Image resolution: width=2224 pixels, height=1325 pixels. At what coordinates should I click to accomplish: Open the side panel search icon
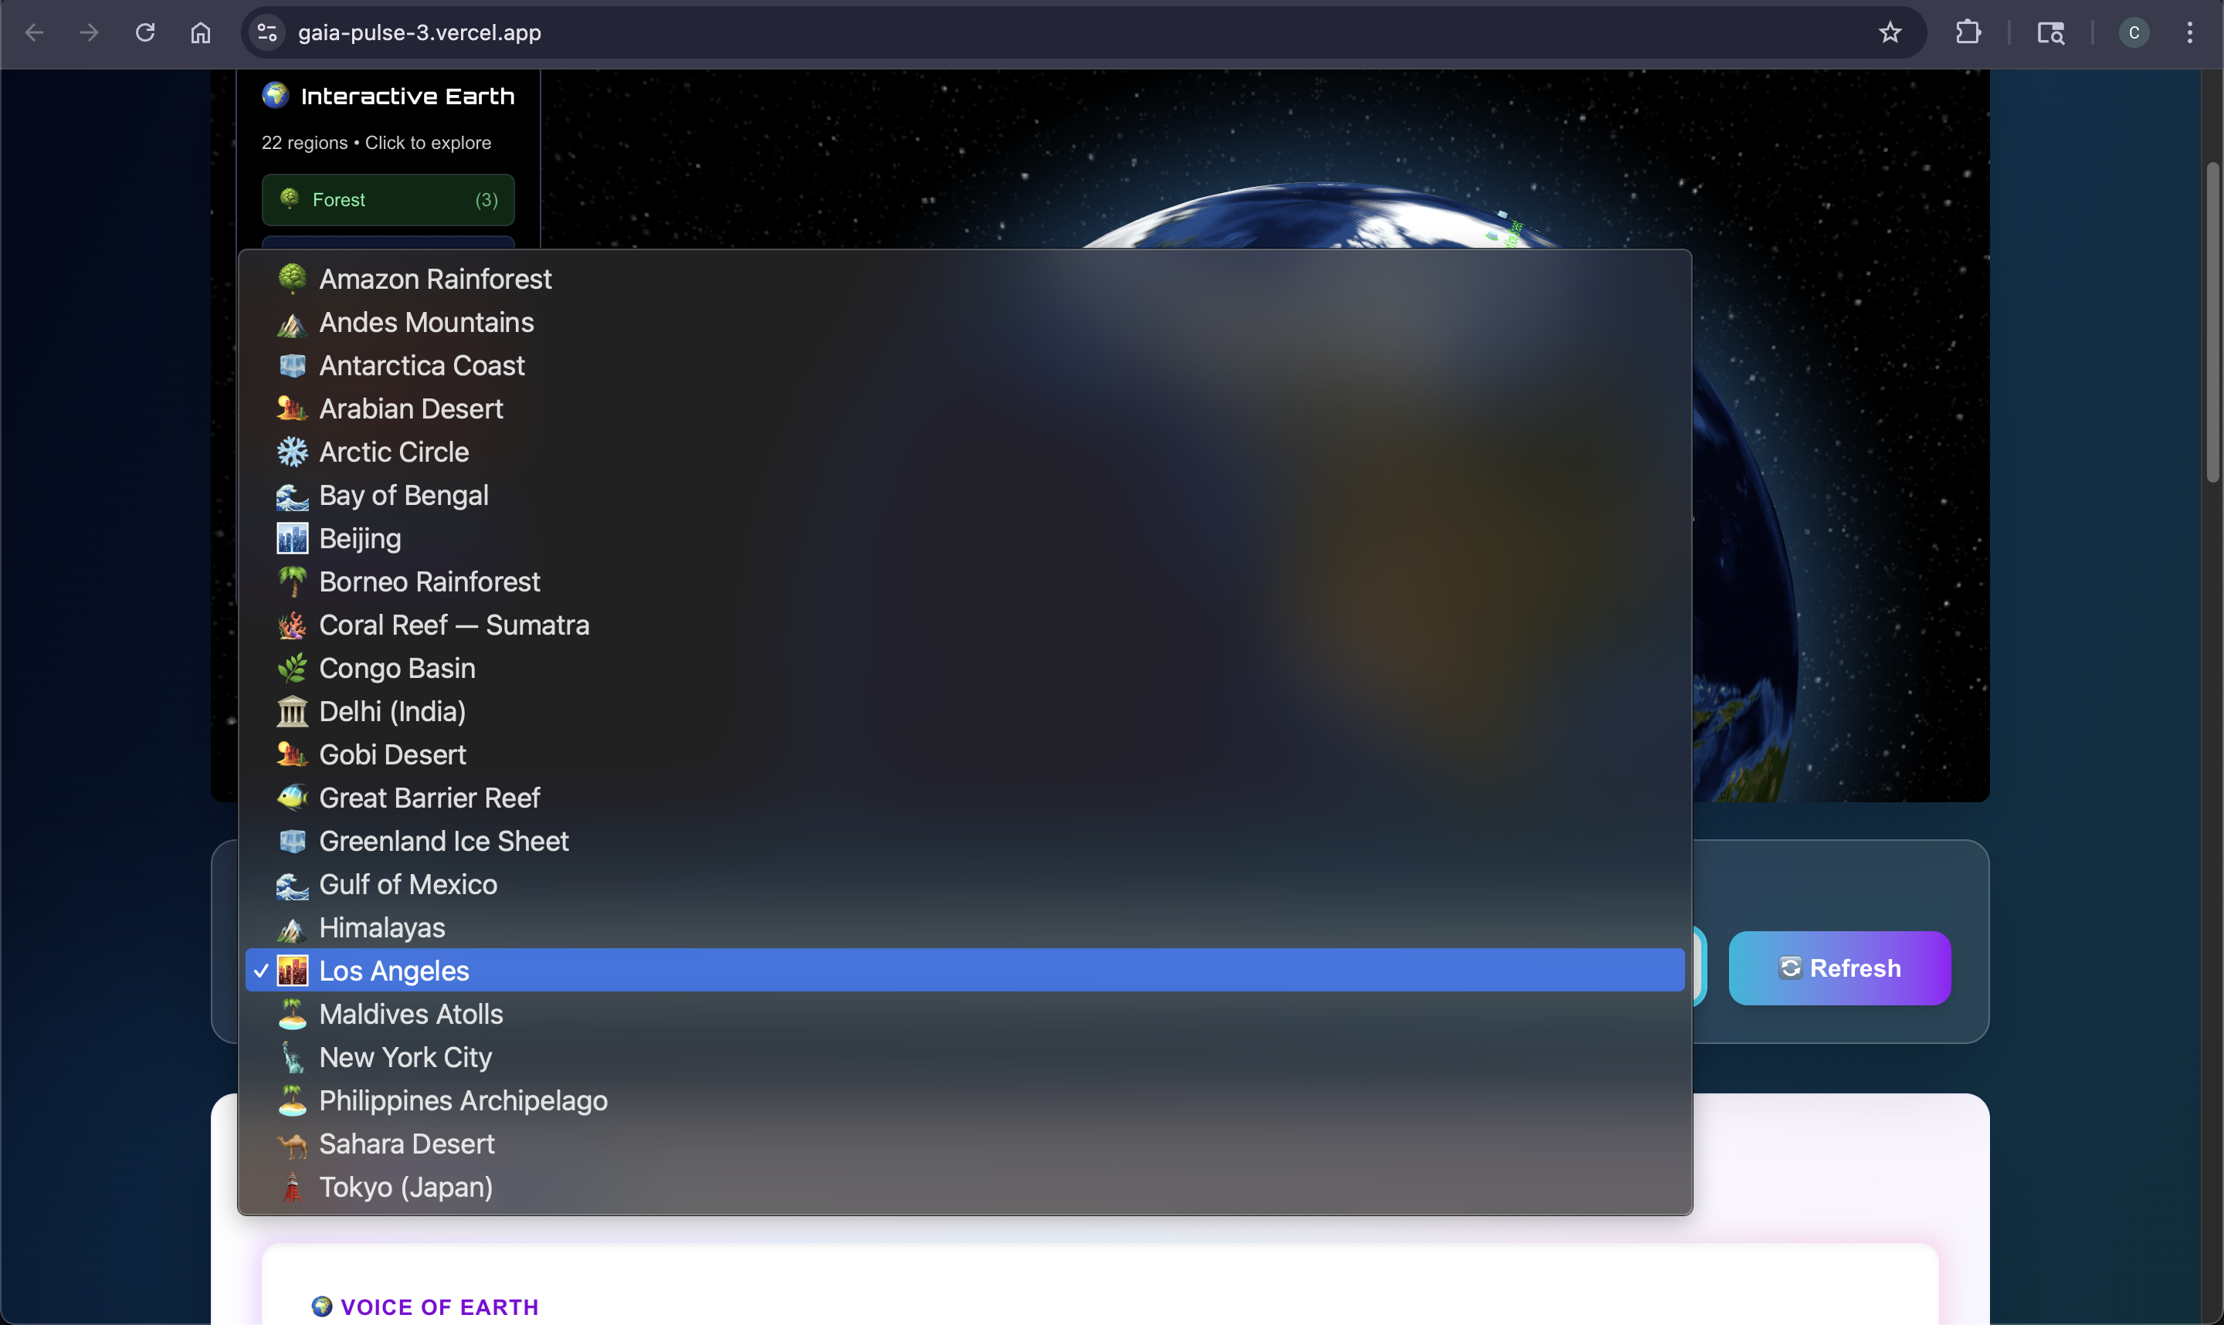click(x=2050, y=33)
